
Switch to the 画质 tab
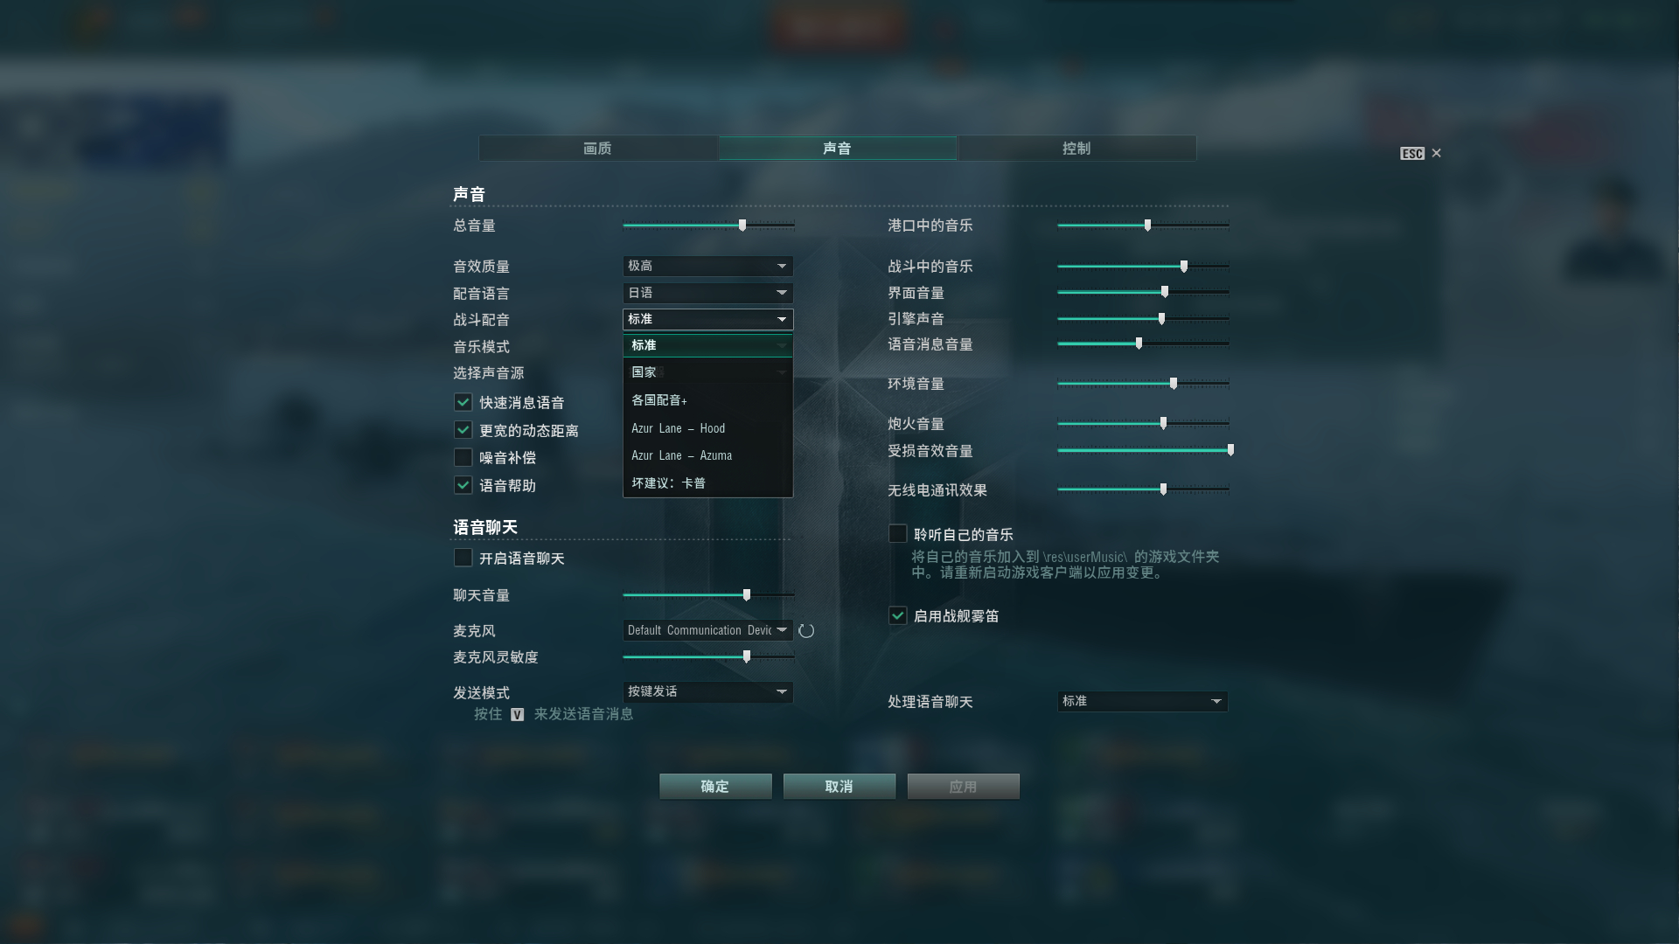click(598, 149)
